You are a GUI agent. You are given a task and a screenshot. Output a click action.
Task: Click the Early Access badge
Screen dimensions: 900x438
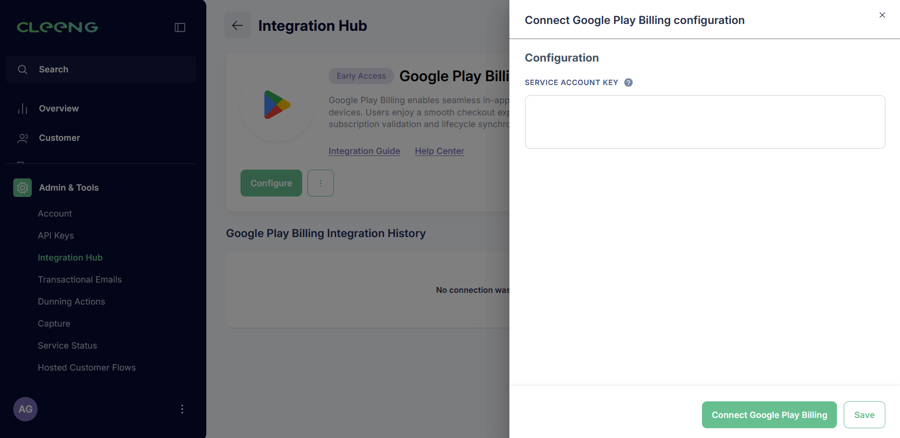(x=361, y=76)
